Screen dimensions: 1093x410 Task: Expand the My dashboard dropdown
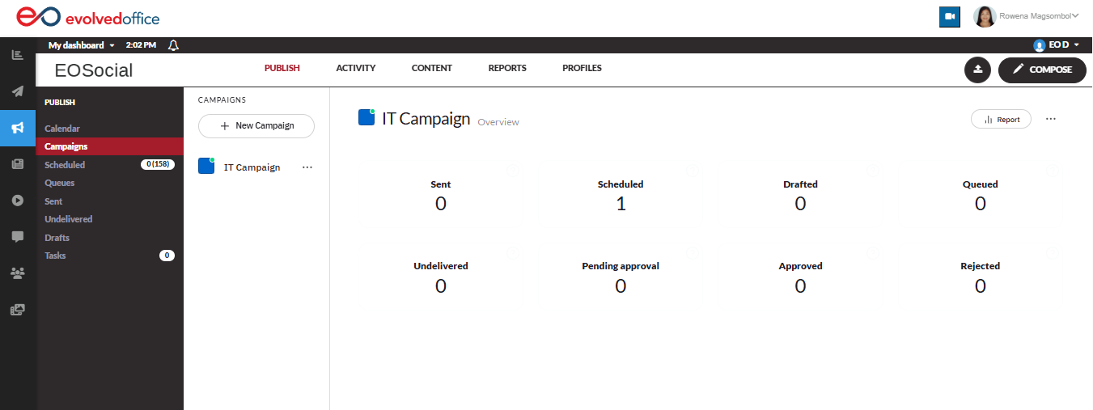point(81,45)
